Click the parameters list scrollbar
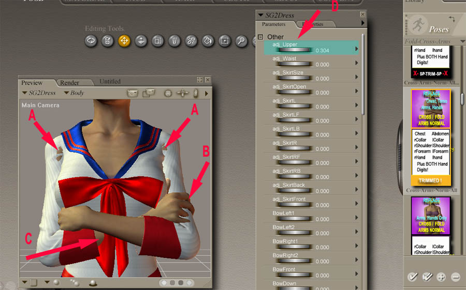This screenshot has height=290, width=466. (363, 74)
